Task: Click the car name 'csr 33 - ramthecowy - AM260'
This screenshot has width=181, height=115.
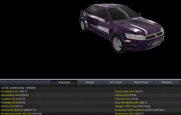Action: point(18,88)
